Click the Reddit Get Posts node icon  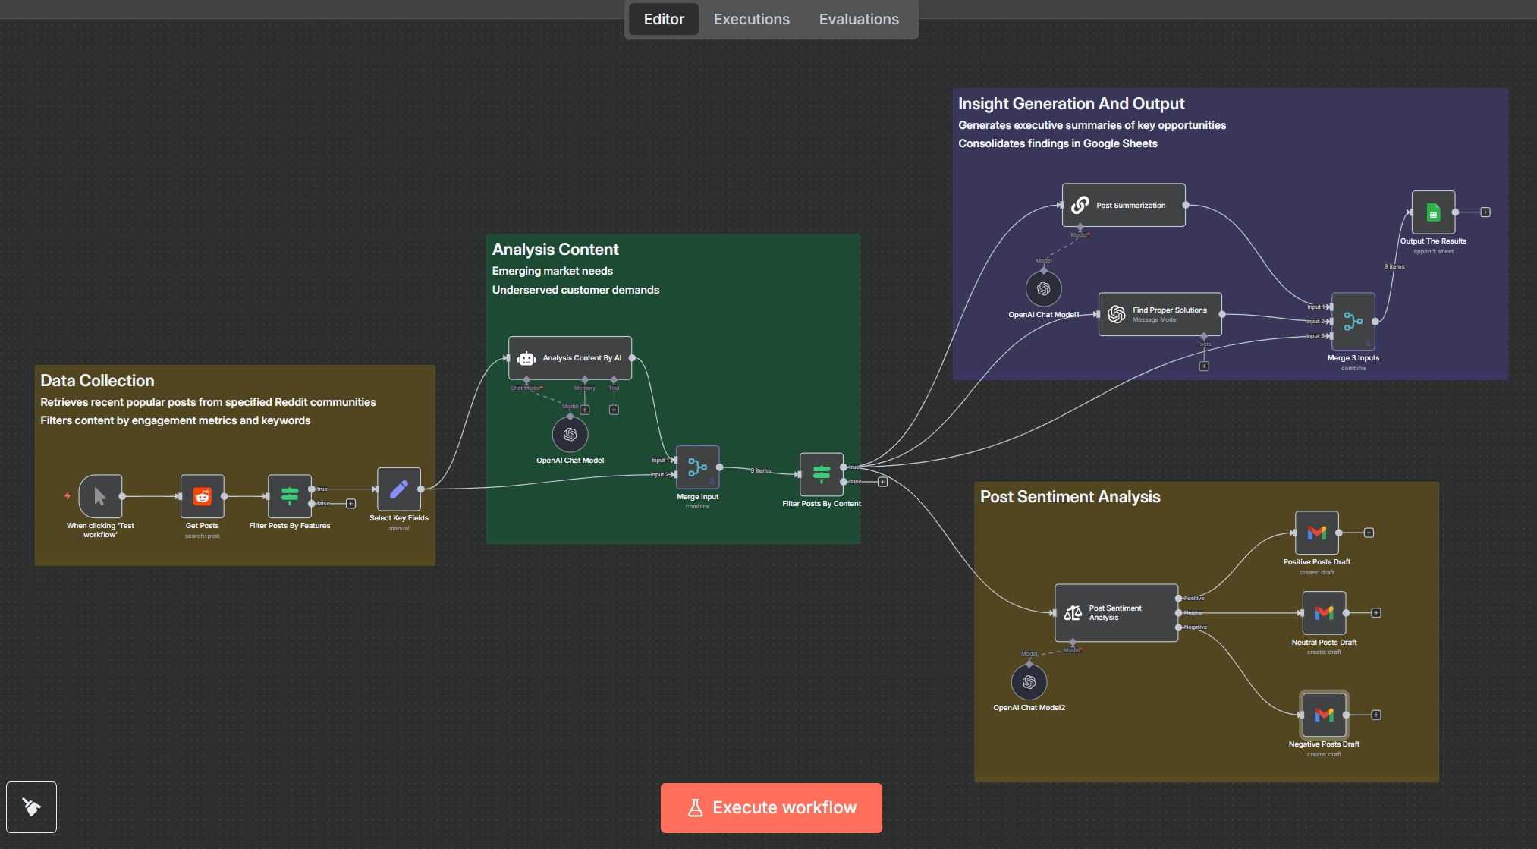click(x=202, y=496)
